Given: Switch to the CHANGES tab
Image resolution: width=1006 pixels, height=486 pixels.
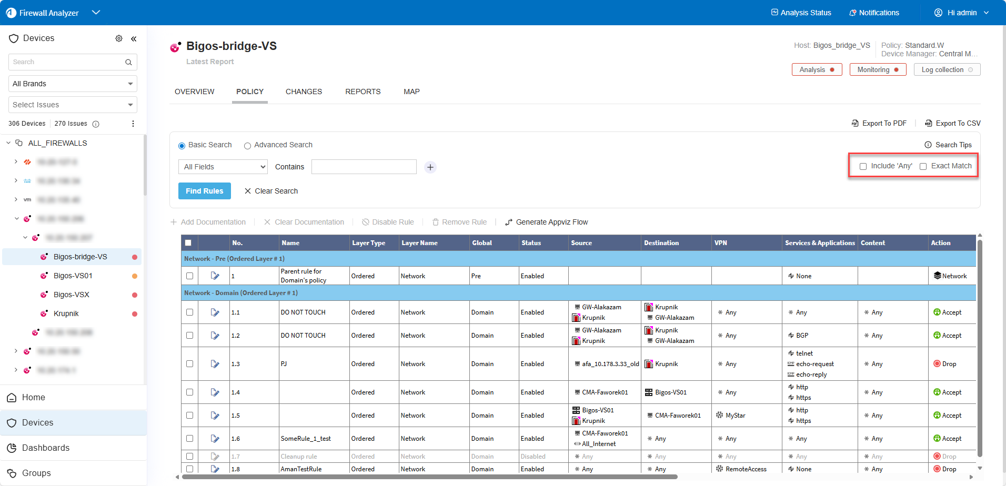Looking at the screenshot, I should coord(304,92).
